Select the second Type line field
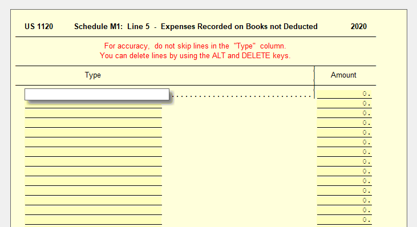Viewport: 417px width, 227px height. 94,104
